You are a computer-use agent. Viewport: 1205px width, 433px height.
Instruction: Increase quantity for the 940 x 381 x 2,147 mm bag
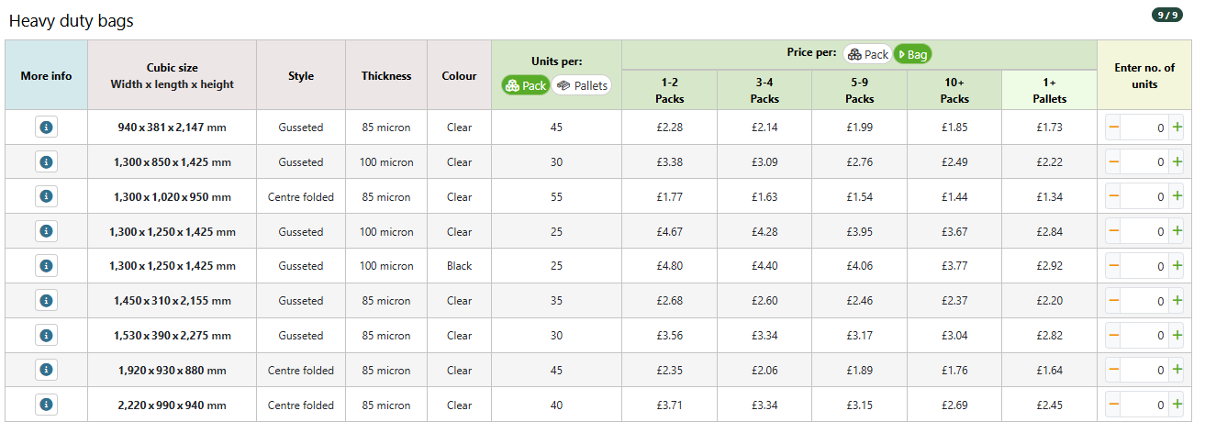(1177, 128)
